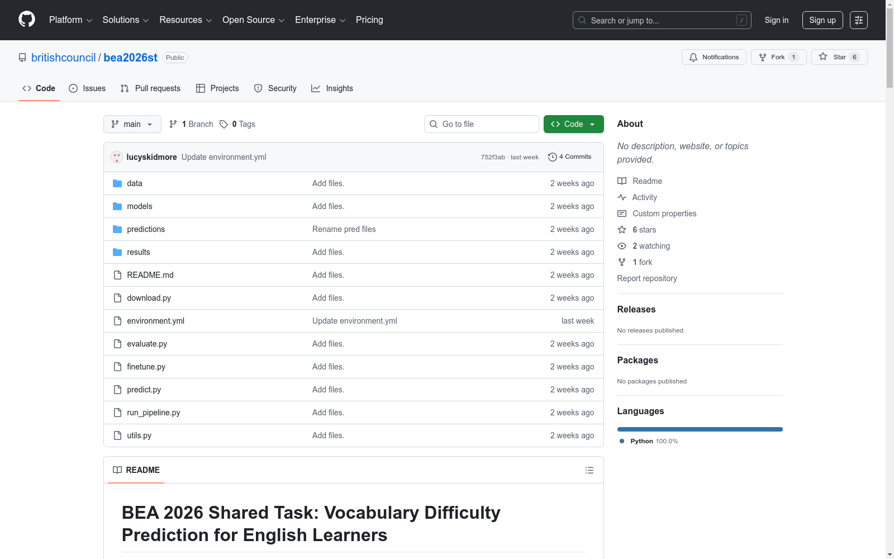Click the evaluate.py file icon

117,344
